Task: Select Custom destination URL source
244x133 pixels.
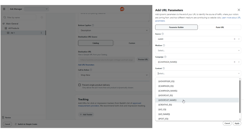Action: [132, 43]
